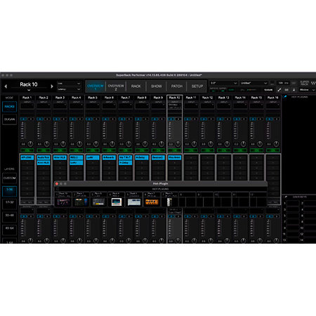Open the Rack 10 selector chevron
Image resolution: width=316 pixels, height=316 pixels.
click(x=29, y=90)
